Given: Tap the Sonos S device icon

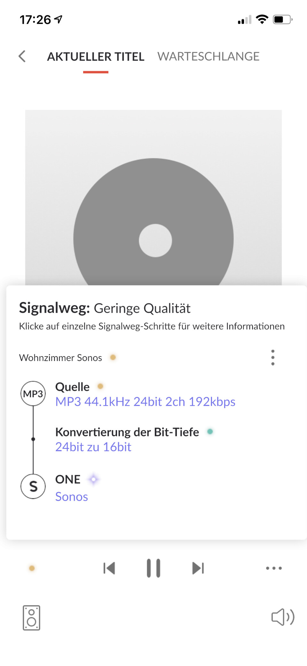Looking at the screenshot, I should pyautogui.click(x=33, y=486).
